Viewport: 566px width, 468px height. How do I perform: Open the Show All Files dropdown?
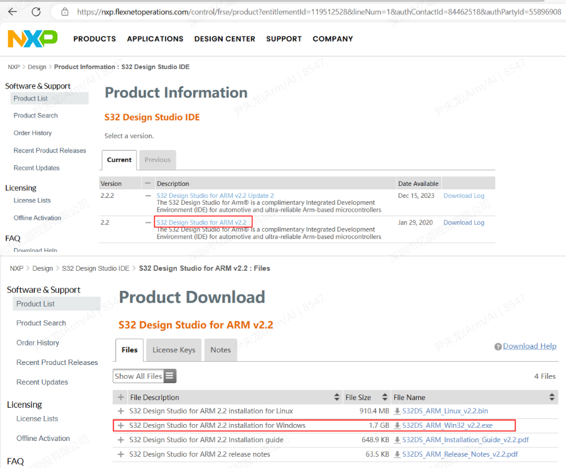145,376
